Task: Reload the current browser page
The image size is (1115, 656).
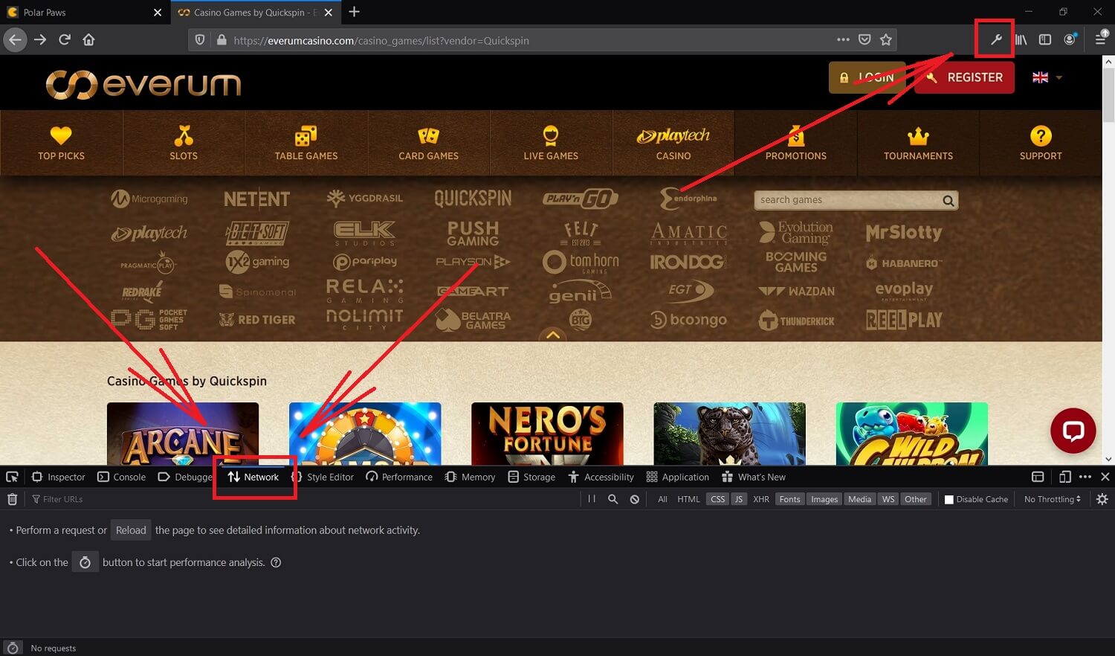Action: click(x=65, y=40)
